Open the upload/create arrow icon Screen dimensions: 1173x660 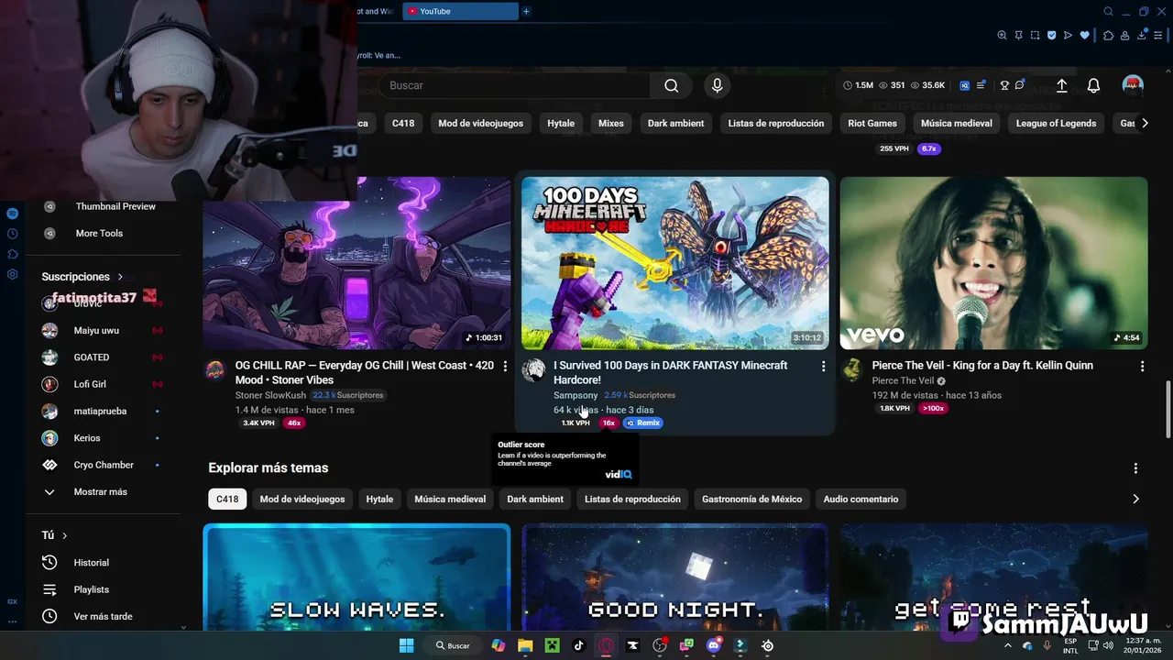1061,85
